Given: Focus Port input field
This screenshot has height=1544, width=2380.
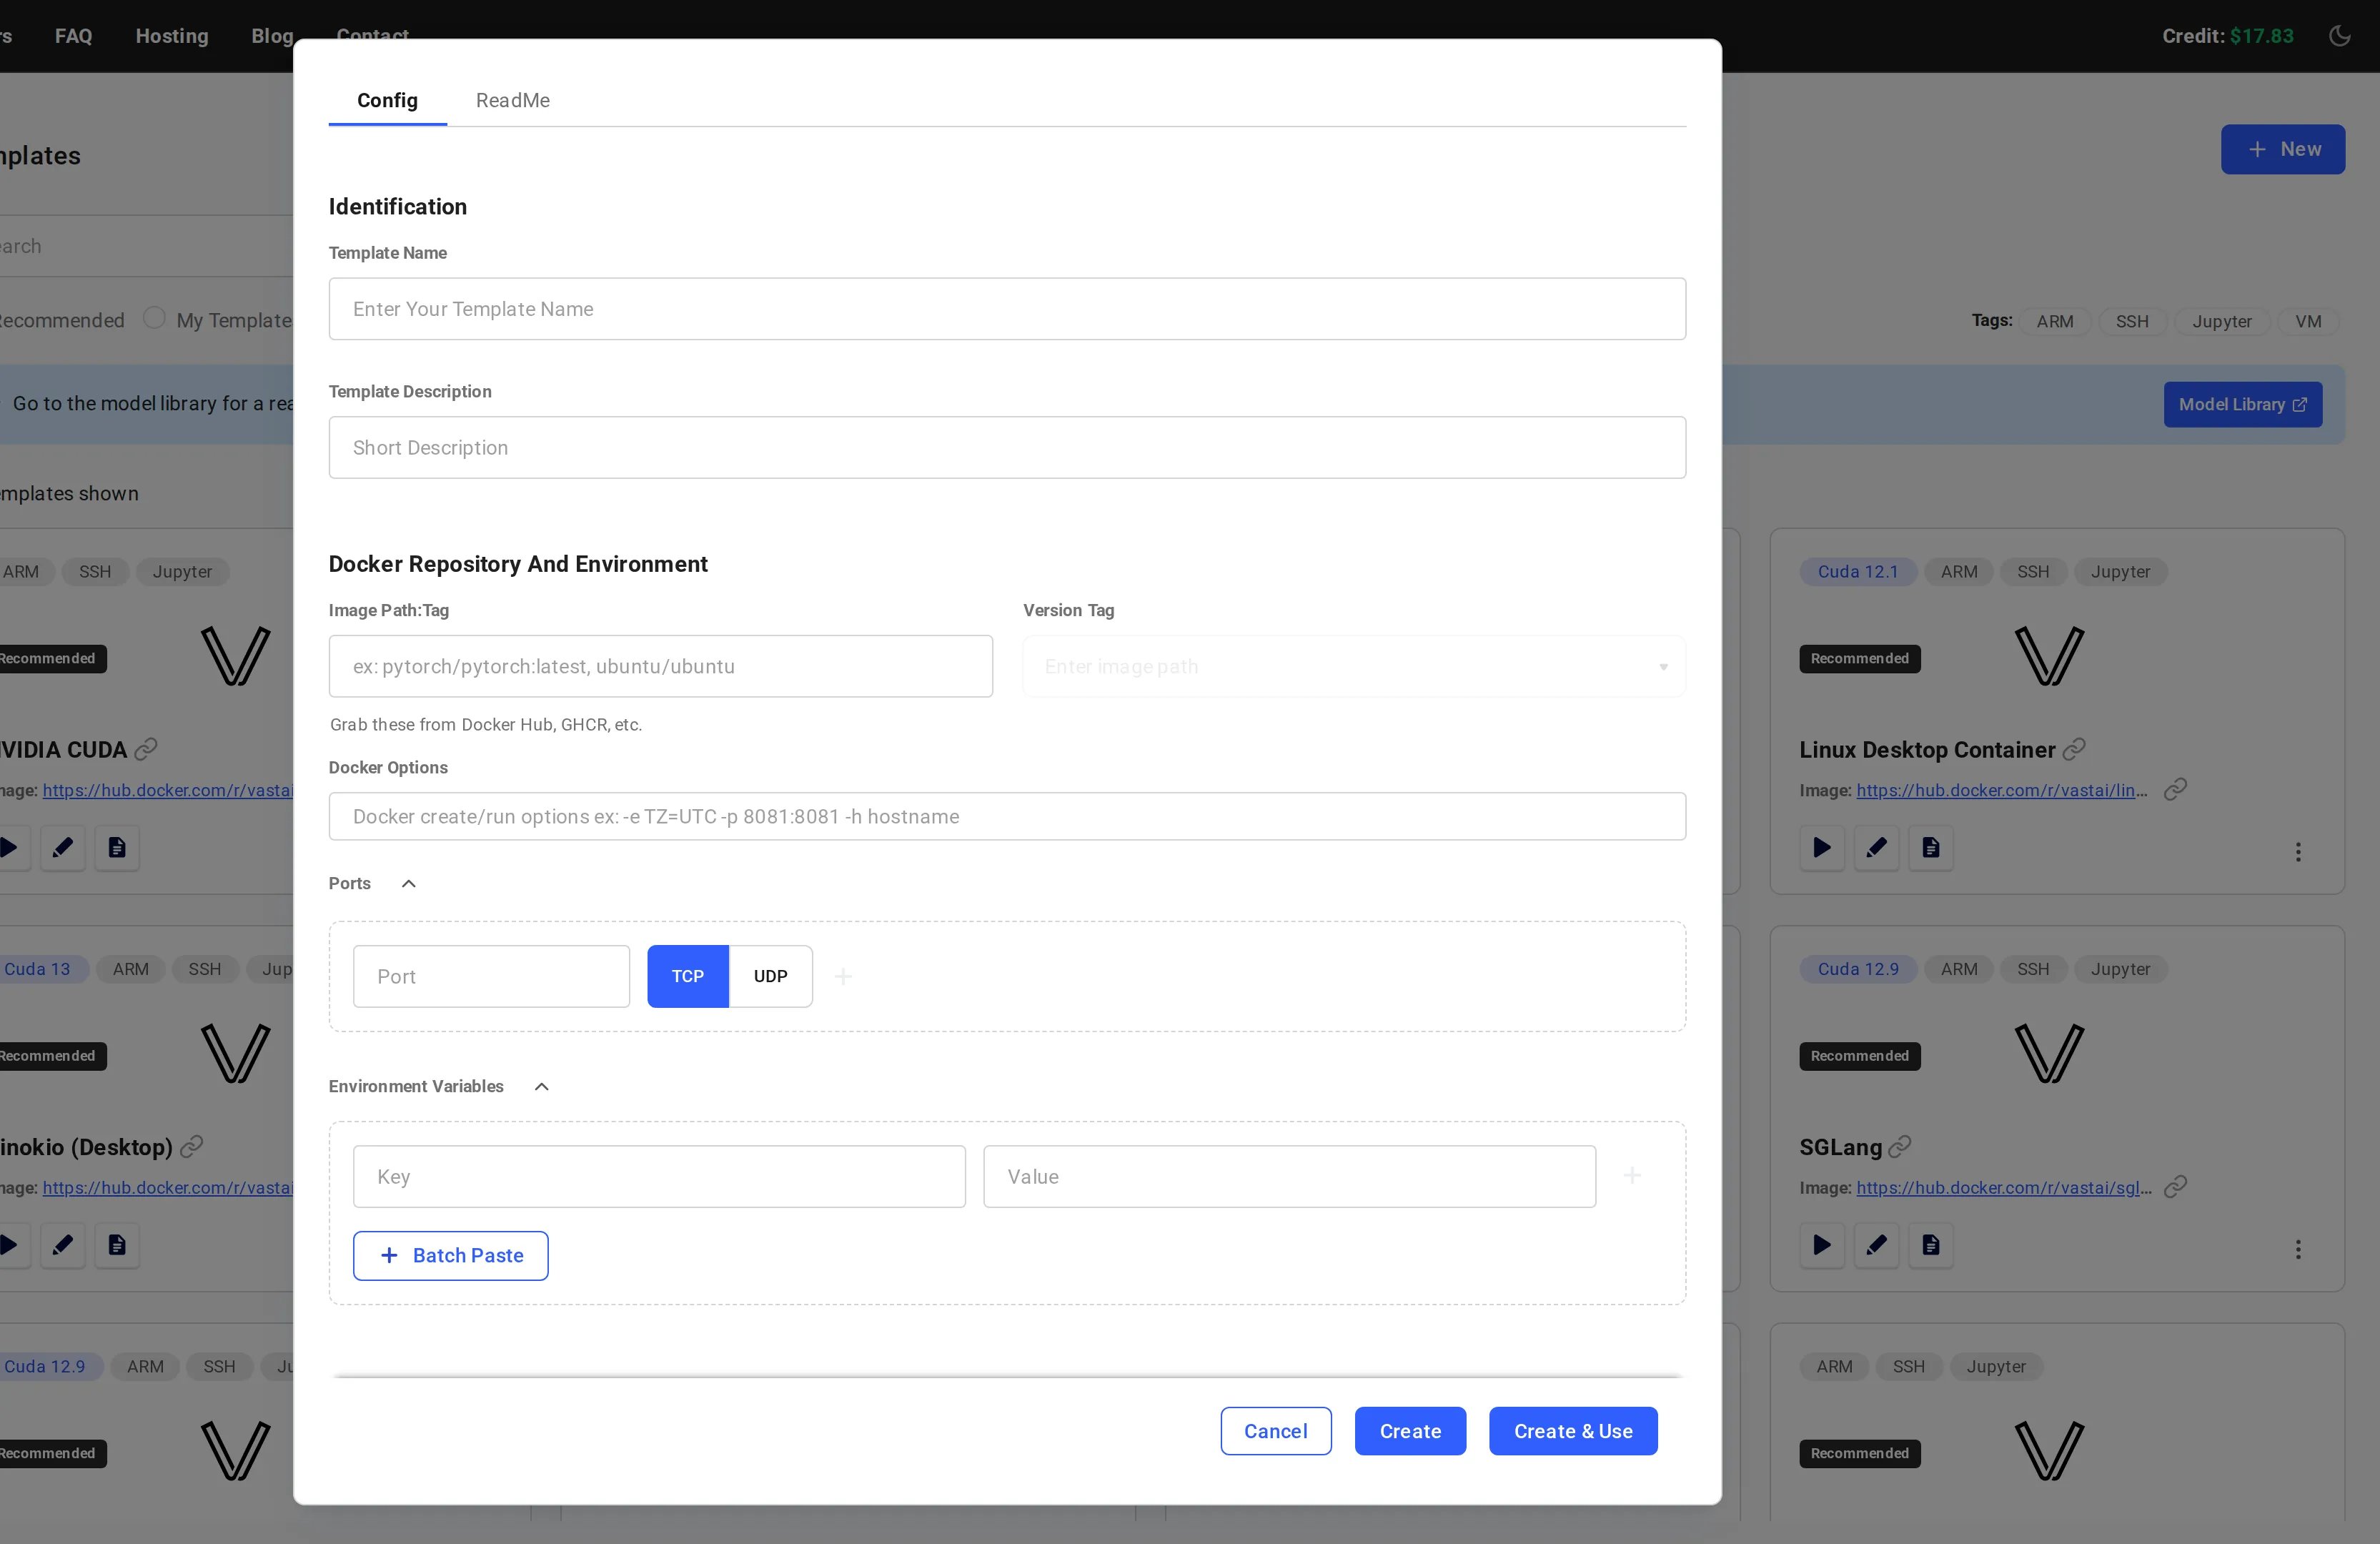Looking at the screenshot, I should click(x=491, y=976).
